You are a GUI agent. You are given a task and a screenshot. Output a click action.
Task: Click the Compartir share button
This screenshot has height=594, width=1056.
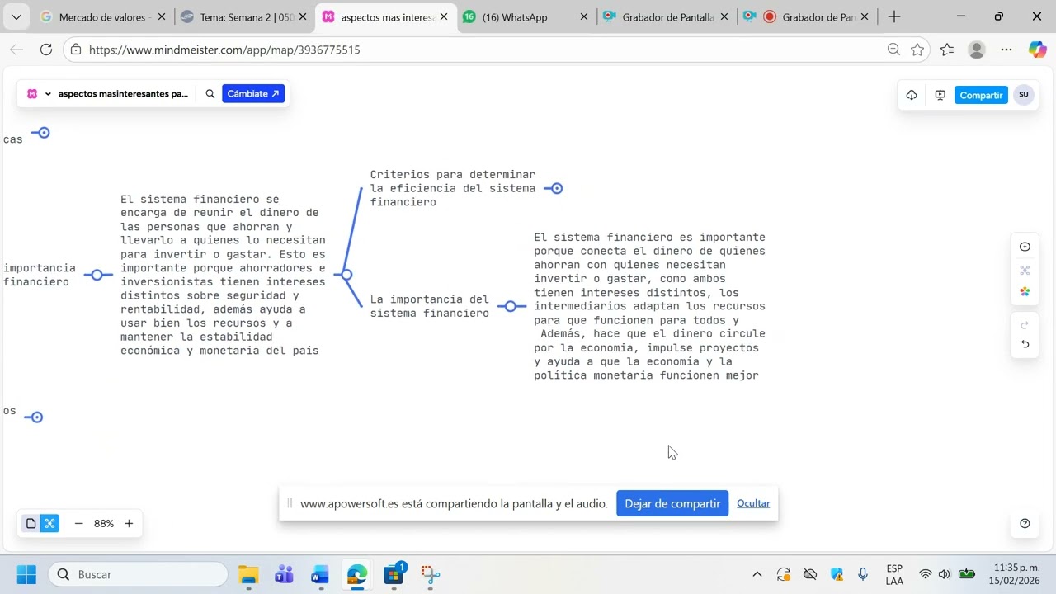[x=981, y=95]
